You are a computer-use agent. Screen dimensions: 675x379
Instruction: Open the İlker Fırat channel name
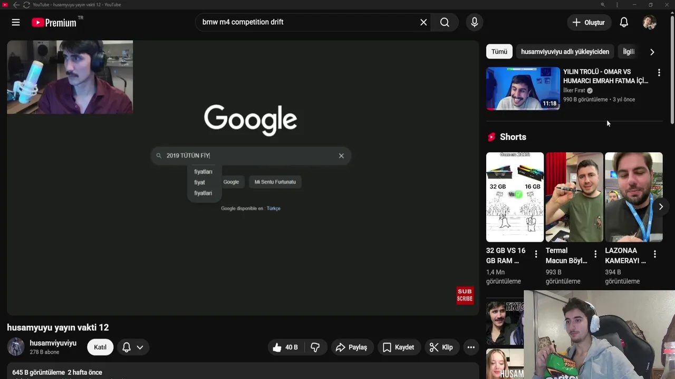click(574, 91)
